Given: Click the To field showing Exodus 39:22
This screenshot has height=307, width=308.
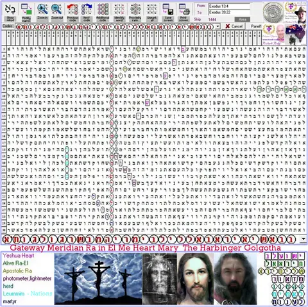Looking at the screenshot, I should click(x=229, y=12).
